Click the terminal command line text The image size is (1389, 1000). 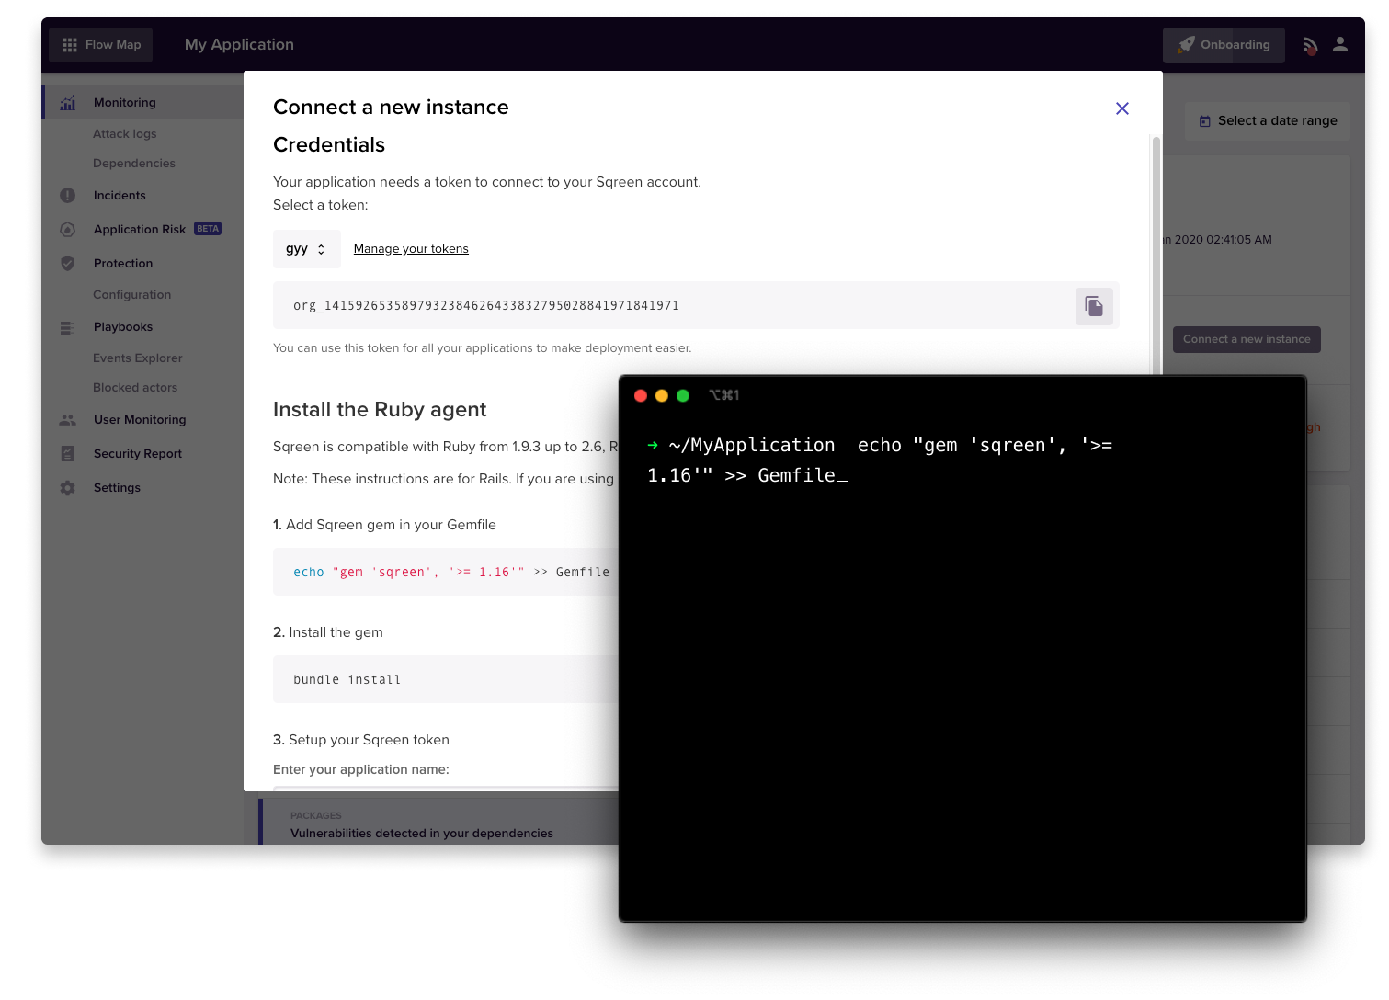[x=880, y=460]
